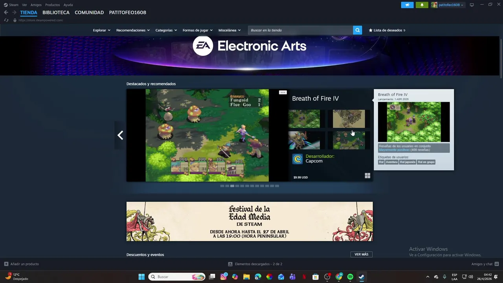
Task: Click the Electronic Arts EA logo
Action: tap(203, 46)
